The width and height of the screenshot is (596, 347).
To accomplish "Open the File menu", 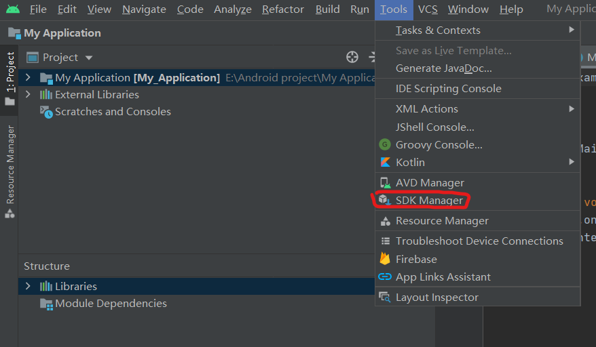I will (38, 9).
